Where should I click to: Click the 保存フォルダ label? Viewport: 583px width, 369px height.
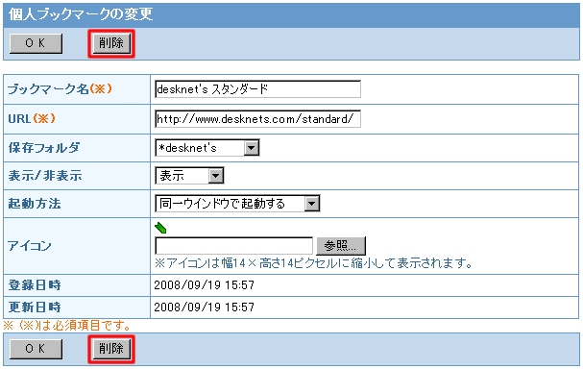tap(44, 148)
